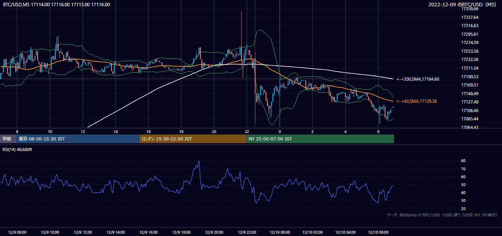Click the 12/9 12:00 time axis label
This screenshot has height=236, width=502.
(x=82, y=232)
